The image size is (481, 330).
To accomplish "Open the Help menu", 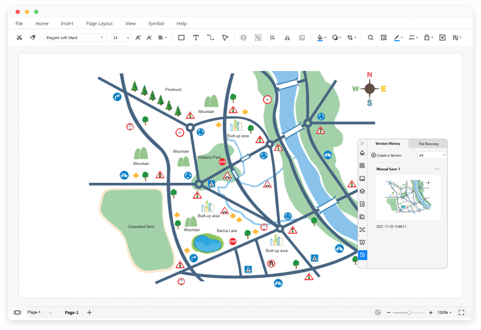I will 181,23.
